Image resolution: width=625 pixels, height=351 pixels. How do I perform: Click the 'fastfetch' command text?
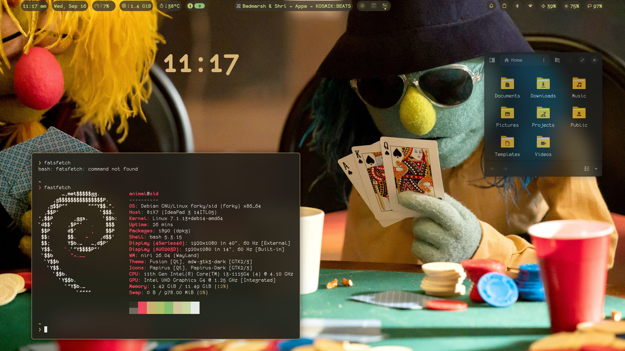[x=57, y=188]
